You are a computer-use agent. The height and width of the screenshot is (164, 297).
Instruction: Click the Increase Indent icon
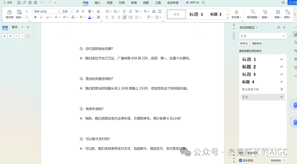pos(131,11)
